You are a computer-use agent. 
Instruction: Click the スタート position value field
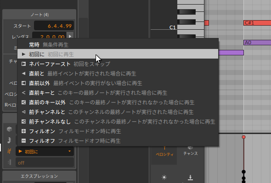tap(54, 26)
